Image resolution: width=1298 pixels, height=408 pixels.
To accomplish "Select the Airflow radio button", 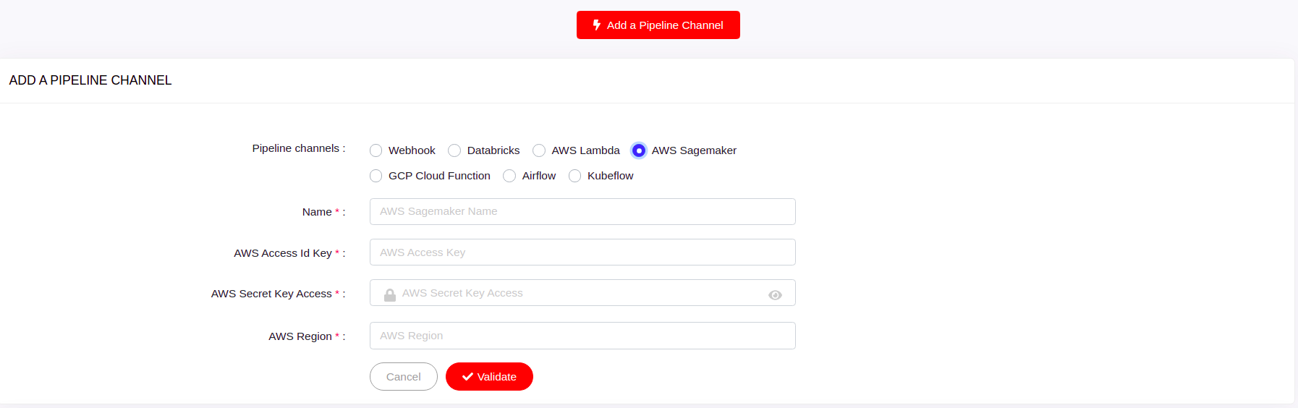I will click(509, 176).
